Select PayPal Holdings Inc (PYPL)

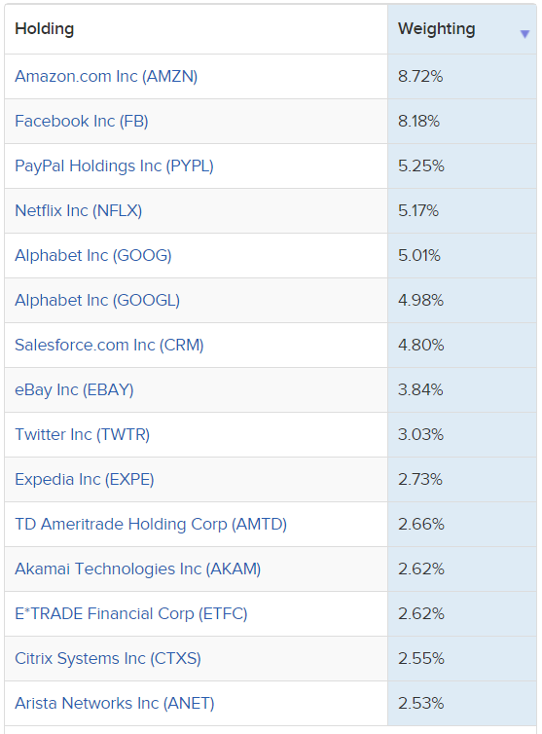click(x=114, y=166)
